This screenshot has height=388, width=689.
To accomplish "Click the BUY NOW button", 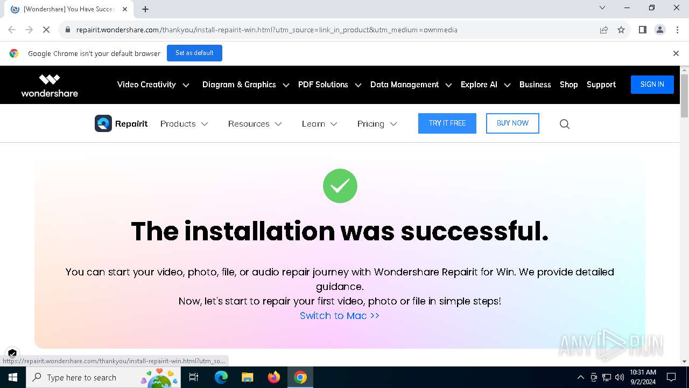I will click(x=512, y=123).
